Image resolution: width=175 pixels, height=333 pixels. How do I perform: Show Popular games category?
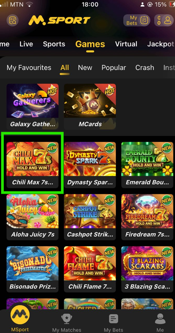coord(114,67)
